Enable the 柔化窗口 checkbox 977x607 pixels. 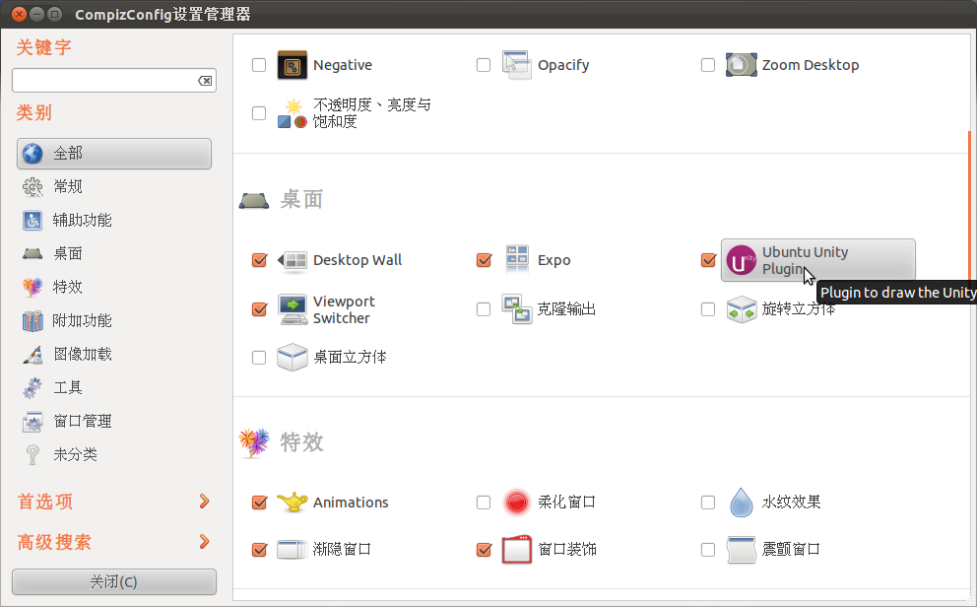point(484,503)
